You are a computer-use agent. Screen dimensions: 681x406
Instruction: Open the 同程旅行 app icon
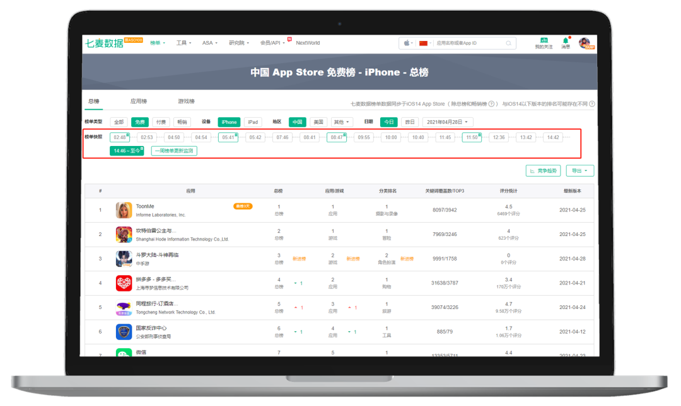click(x=124, y=308)
